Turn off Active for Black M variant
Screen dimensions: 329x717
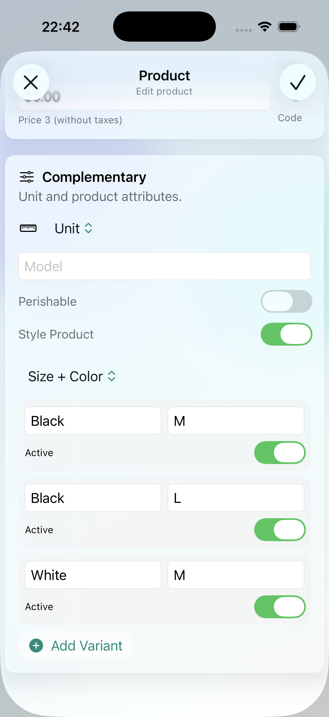280,453
